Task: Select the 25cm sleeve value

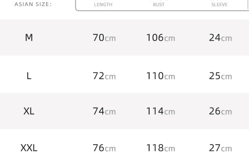Action: coord(220,76)
